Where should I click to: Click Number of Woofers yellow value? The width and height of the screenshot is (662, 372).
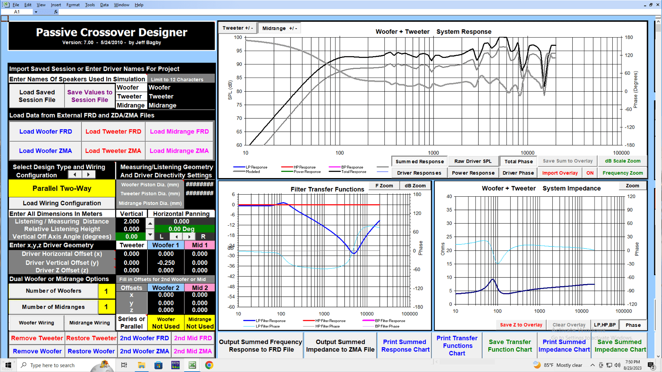point(106,291)
